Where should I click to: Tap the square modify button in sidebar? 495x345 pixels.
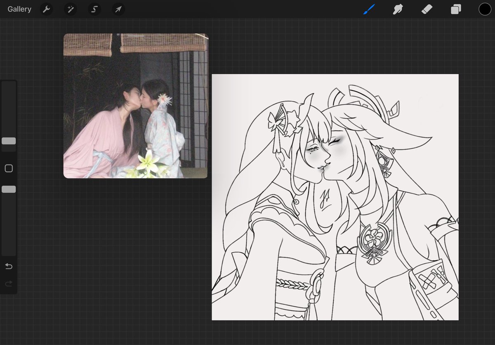[9, 168]
